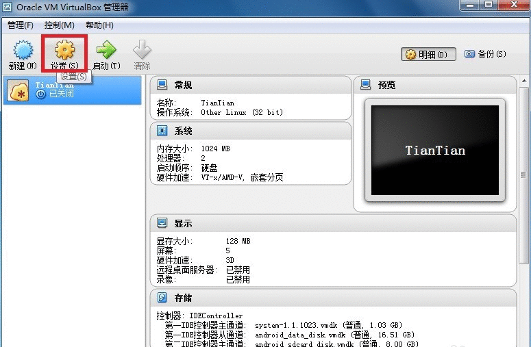Click the Storage (存储) disk icon

[x=162, y=298]
